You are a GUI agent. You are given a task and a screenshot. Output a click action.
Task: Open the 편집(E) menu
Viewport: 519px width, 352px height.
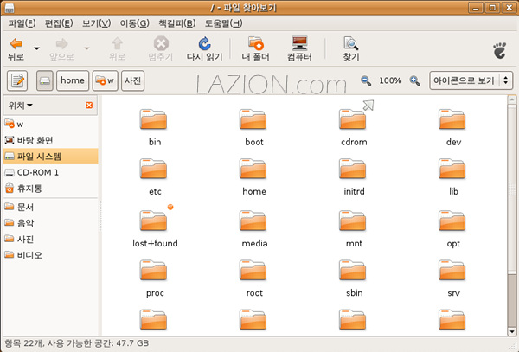[59, 23]
